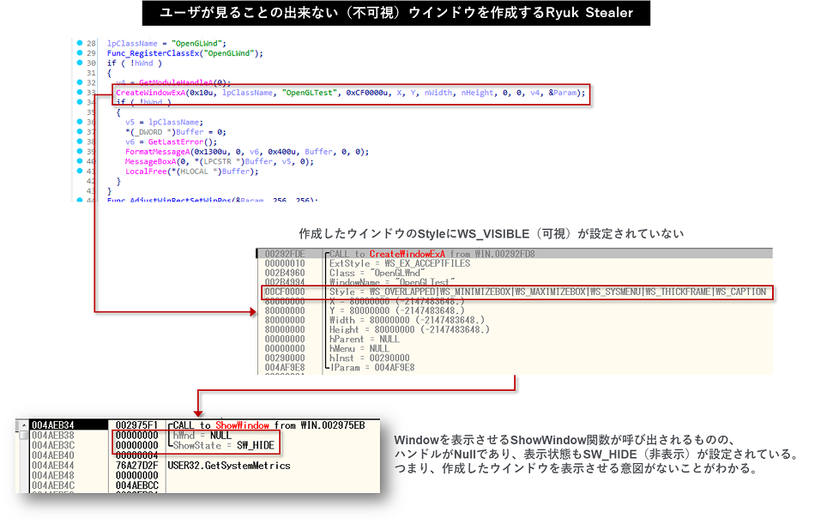
Task: Toggle the breakpoint dot on line 29
Action: tap(80, 52)
